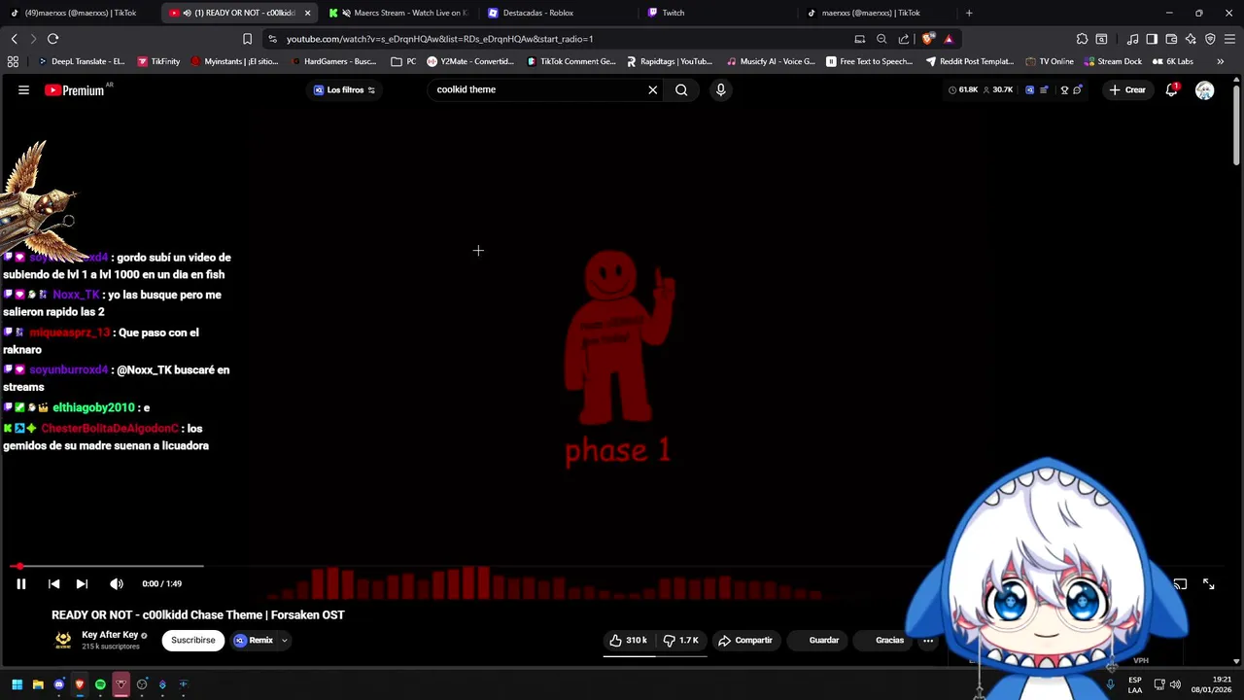Open the Leo AI sparkle icon

click(x=1191, y=39)
